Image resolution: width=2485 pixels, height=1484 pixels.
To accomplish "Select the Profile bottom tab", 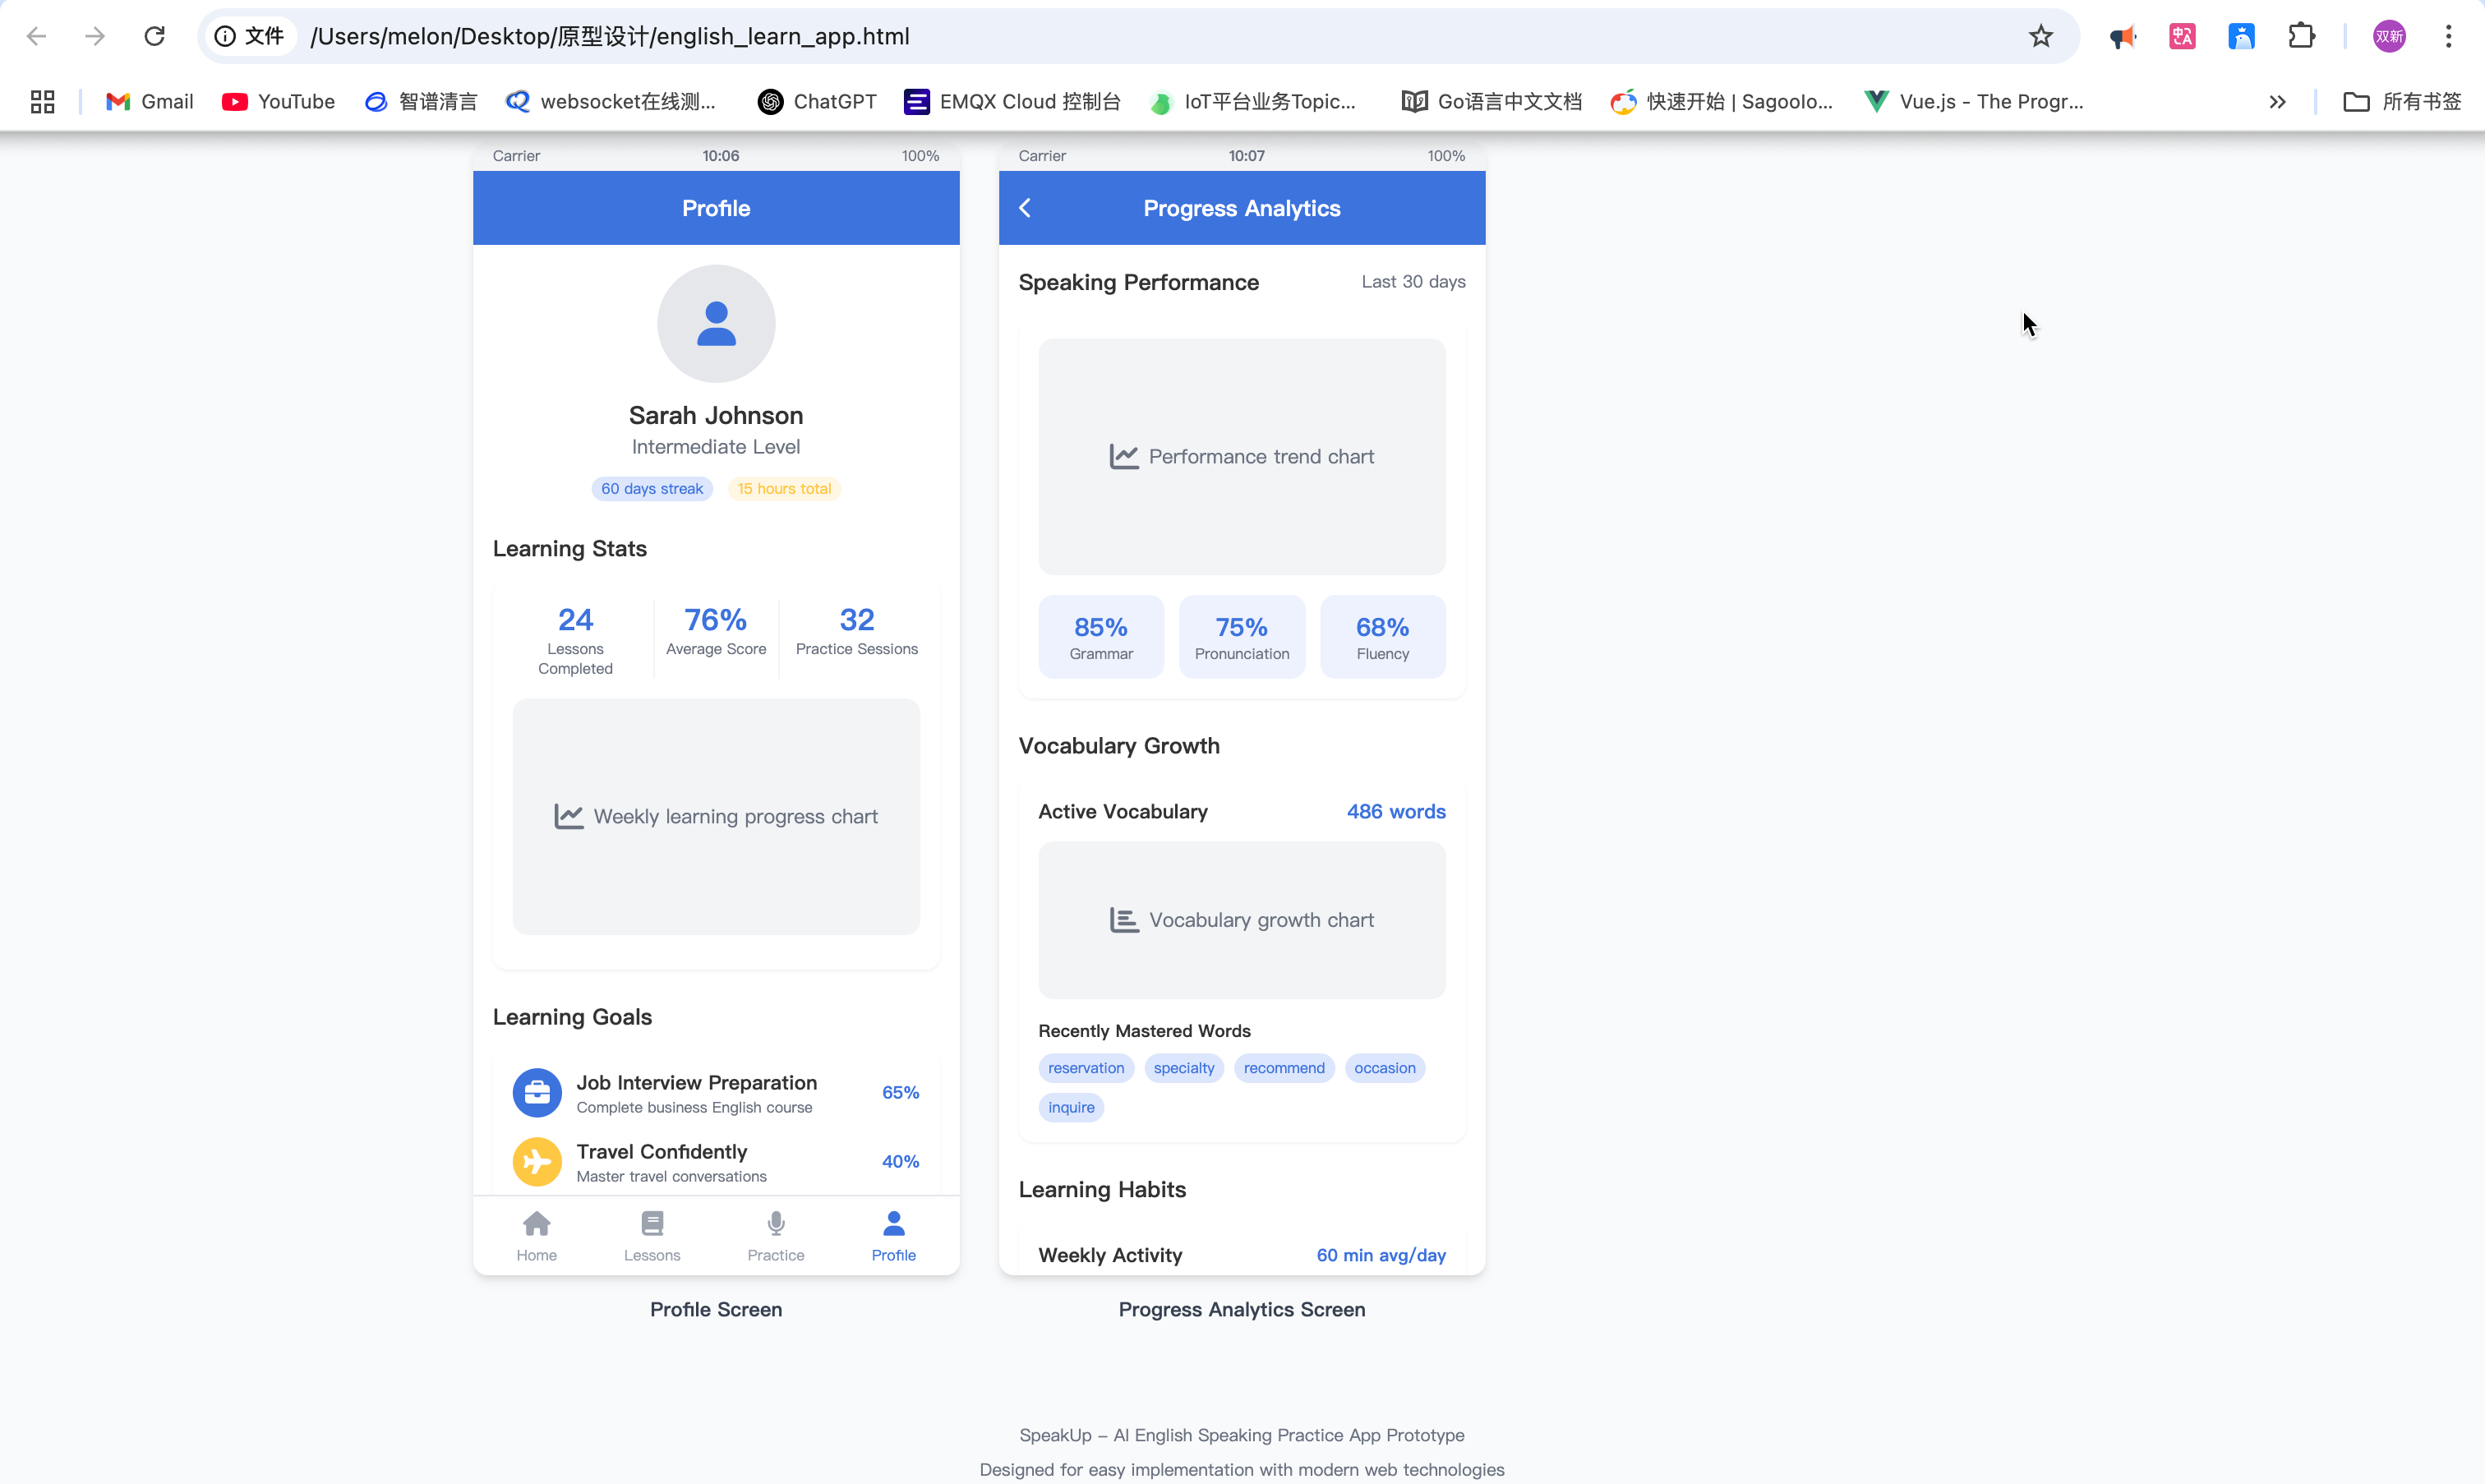I will [893, 1236].
